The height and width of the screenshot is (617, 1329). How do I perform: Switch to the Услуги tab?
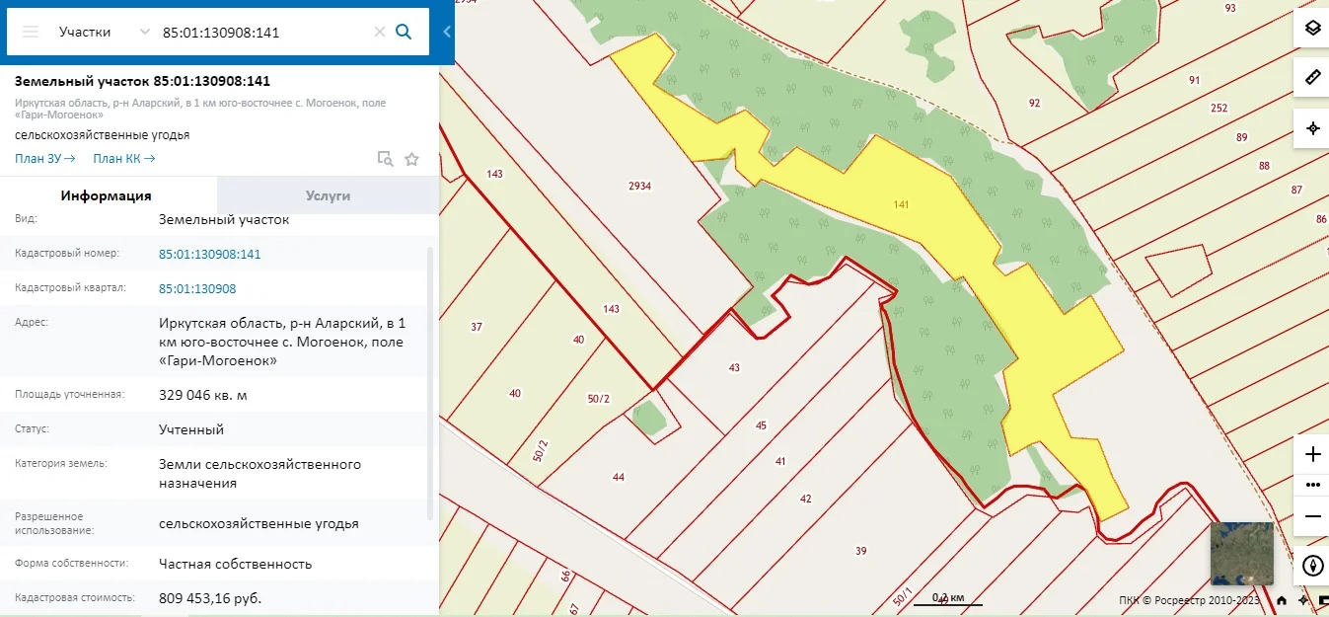328,195
